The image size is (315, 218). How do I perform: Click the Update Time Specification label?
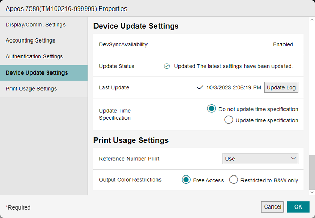(x=114, y=114)
